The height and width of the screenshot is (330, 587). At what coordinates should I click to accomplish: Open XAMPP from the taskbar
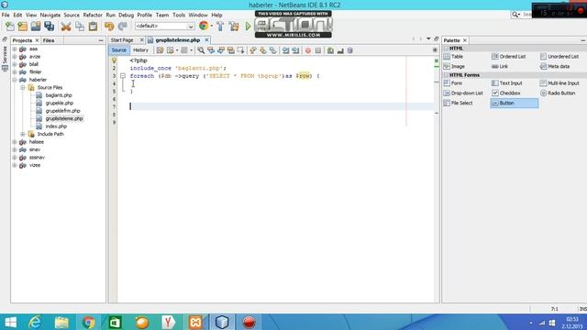(x=195, y=322)
